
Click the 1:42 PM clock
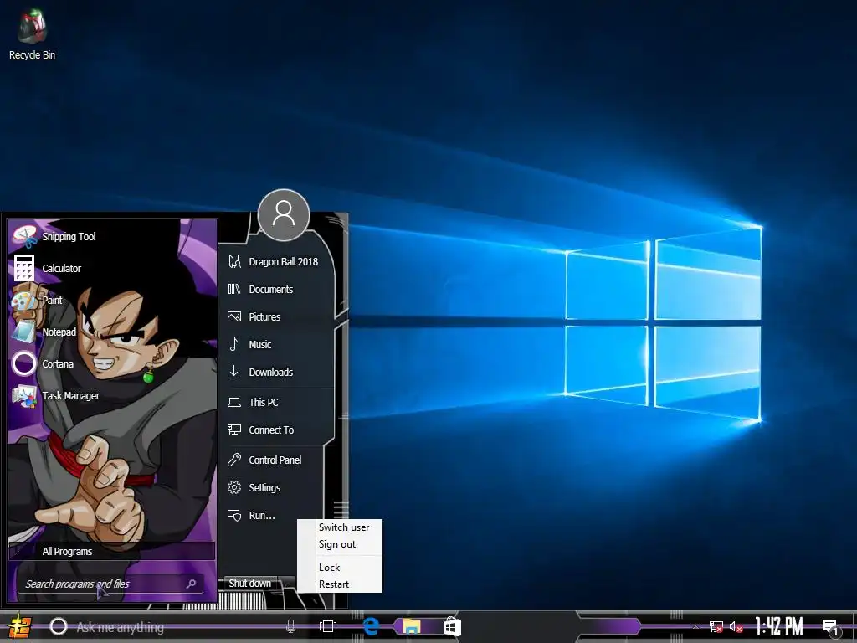(x=779, y=626)
